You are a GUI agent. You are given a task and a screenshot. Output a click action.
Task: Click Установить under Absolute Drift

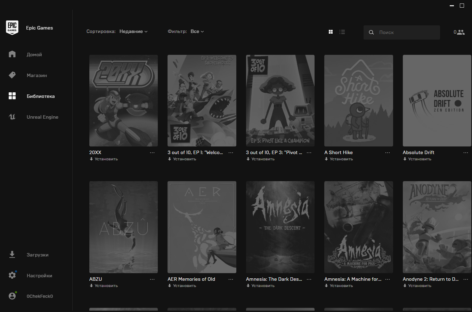coord(417,159)
